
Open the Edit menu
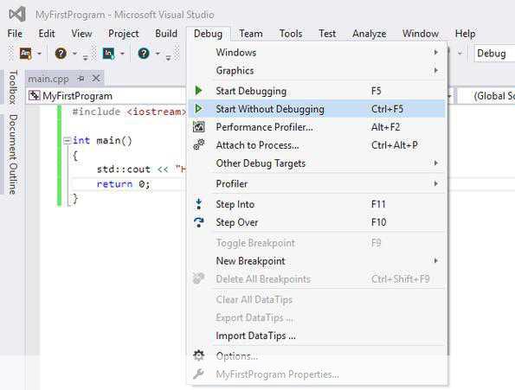[x=47, y=34]
